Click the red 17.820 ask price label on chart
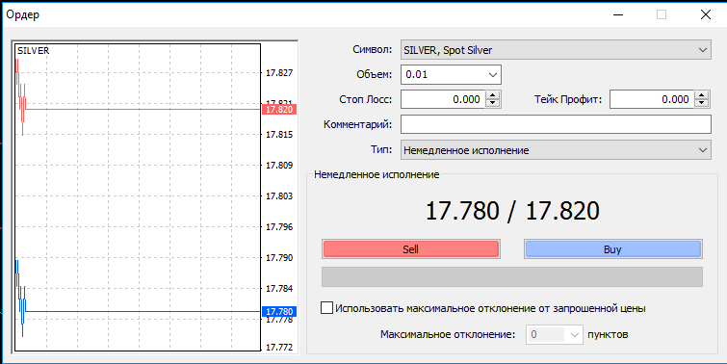The height and width of the screenshot is (364, 727). (x=279, y=110)
